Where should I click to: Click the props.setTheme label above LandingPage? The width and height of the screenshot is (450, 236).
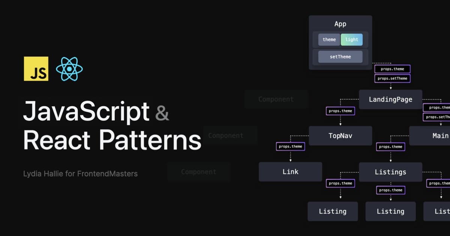392,78
